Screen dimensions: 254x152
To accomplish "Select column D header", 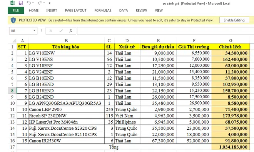I will 127,41.
